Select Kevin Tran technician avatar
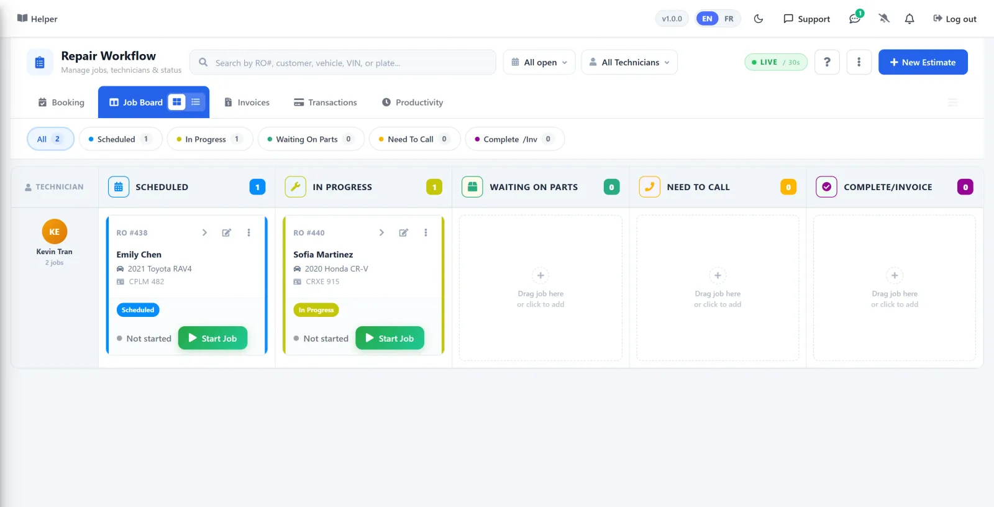Screen dimensions: 994x507 click(55, 232)
